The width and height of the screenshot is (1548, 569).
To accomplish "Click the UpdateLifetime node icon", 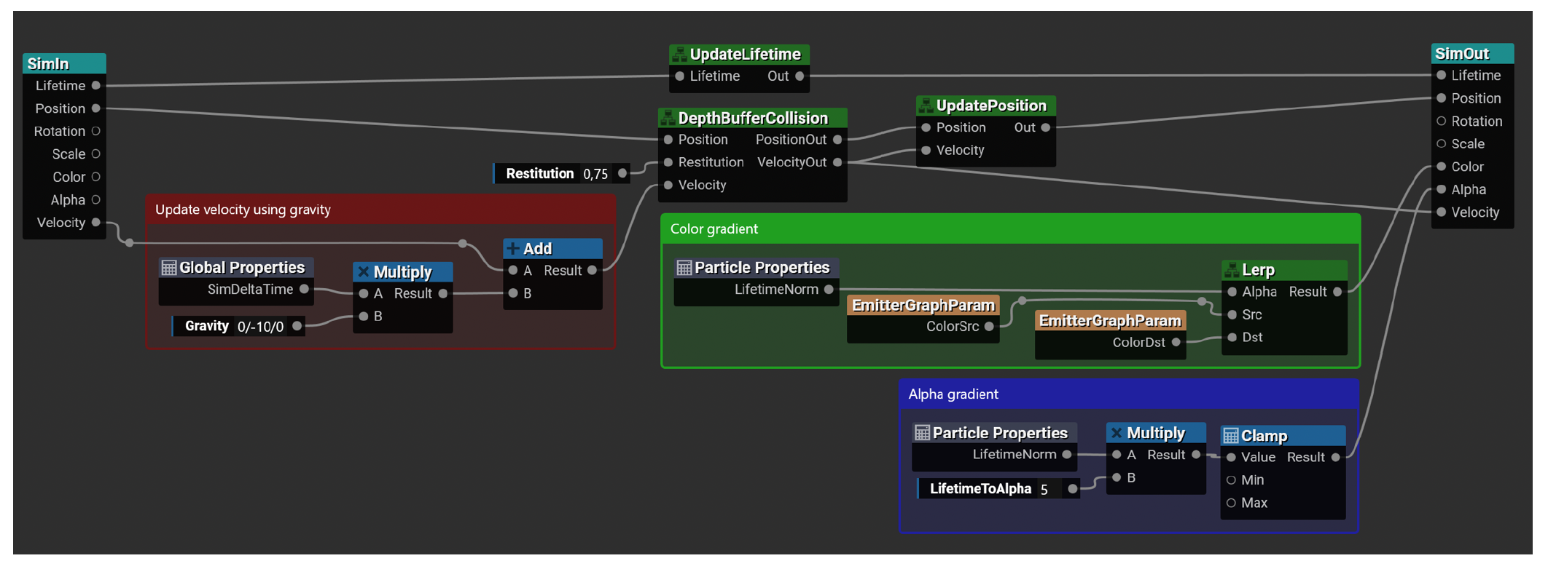I will coord(679,55).
